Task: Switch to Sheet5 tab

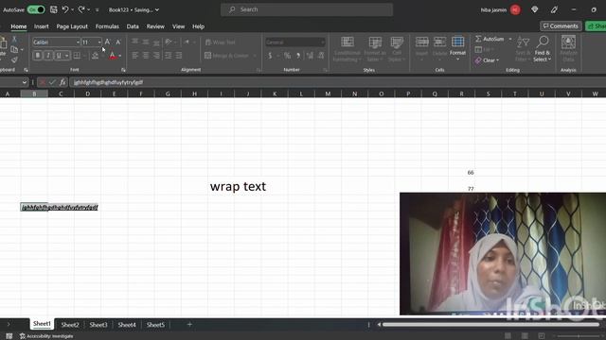Action: click(155, 325)
